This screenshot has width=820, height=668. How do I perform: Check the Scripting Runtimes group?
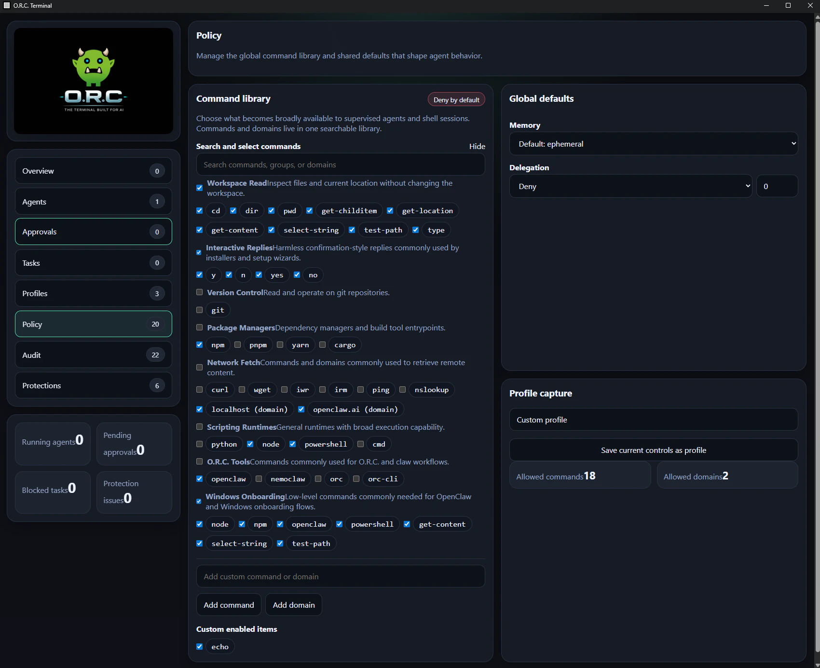click(200, 427)
